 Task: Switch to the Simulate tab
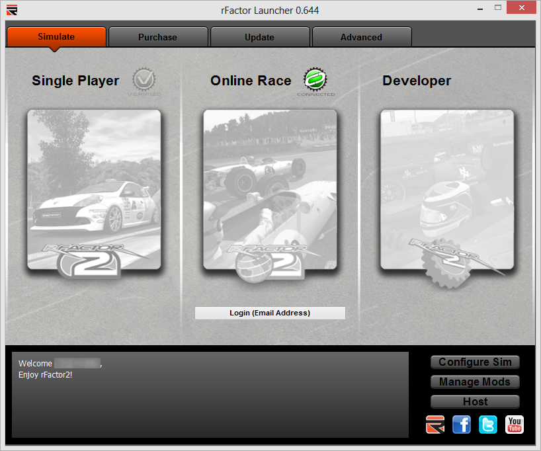pos(56,37)
